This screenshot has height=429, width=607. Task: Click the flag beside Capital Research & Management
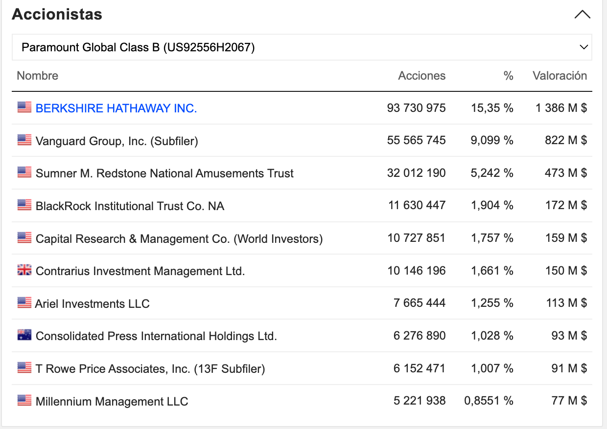pos(24,238)
